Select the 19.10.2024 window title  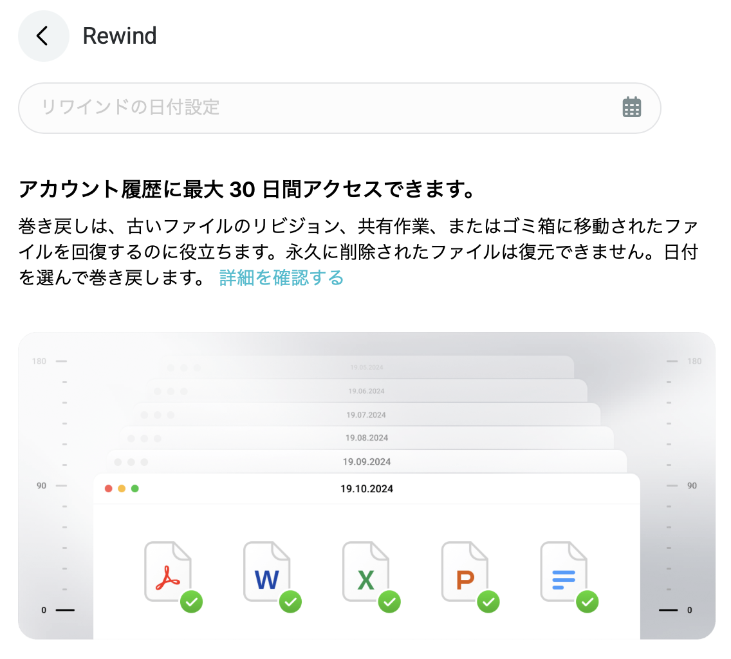tap(366, 488)
